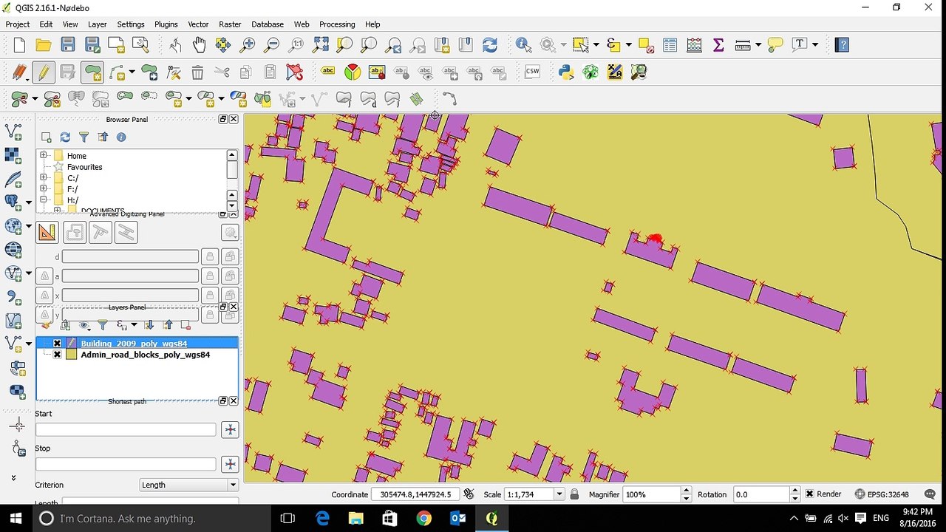
Task: Open the Processing menu
Action: pyautogui.click(x=337, y=24)
